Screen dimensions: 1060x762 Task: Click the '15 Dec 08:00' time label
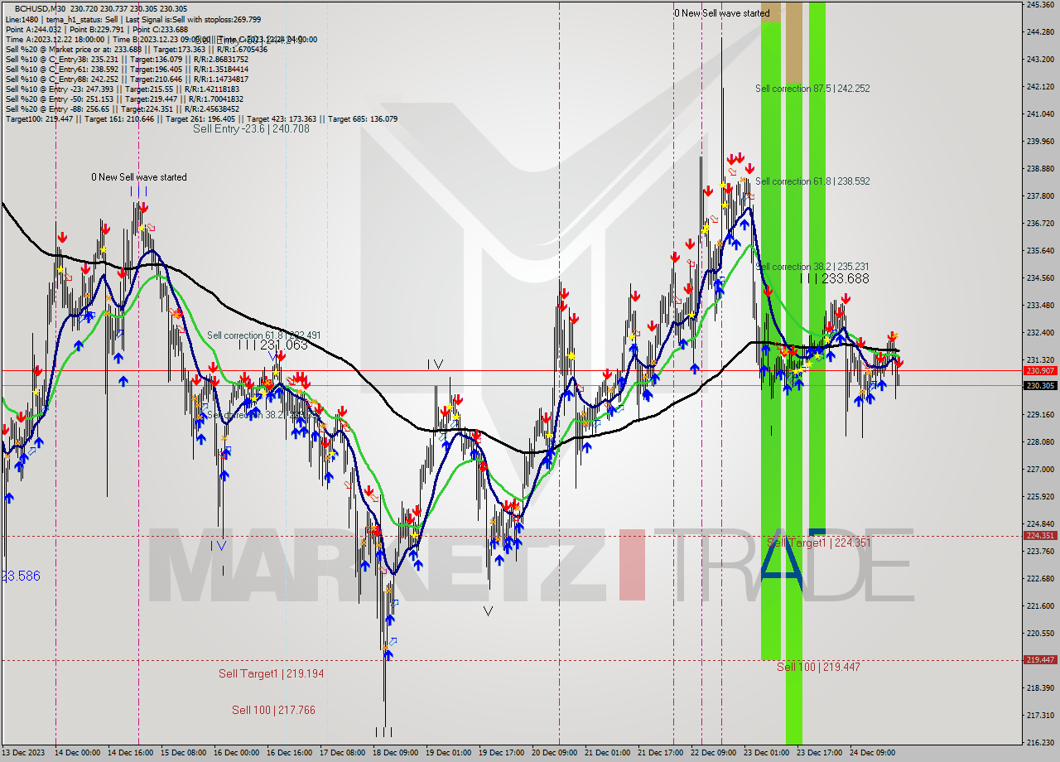tap(183, 753)
